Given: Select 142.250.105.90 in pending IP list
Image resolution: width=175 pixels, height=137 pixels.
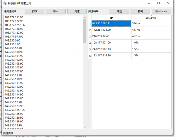Looking at the screenshot, I should pyautogui.click(x=14, y=67).
